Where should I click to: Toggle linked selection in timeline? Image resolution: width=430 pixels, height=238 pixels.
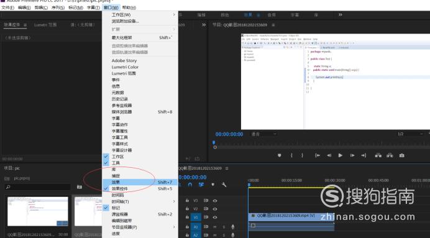pyautogui.click(x=201, y=185)
